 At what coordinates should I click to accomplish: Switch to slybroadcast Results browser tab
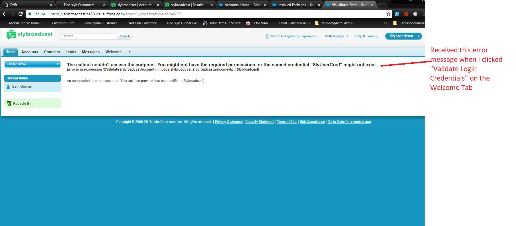187,5
